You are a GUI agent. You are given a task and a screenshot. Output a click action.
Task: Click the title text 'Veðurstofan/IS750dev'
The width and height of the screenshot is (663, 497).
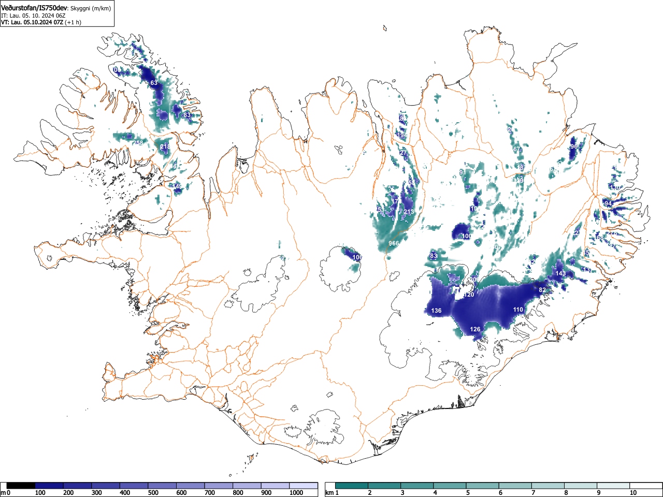34,8
